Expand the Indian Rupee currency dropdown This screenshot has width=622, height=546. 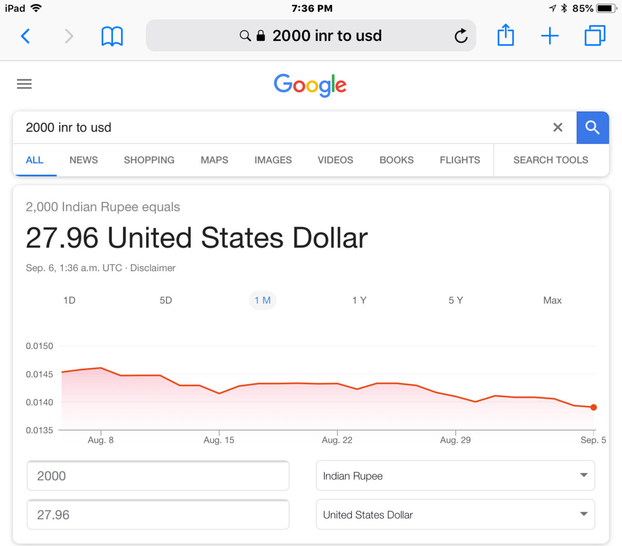pyautogui.click(x=455, y=475)
